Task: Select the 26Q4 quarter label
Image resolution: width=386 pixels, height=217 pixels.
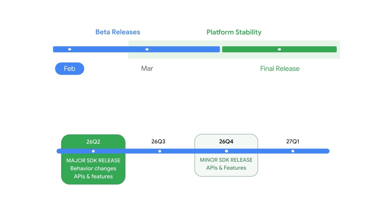Action: (x=226, y=141)
